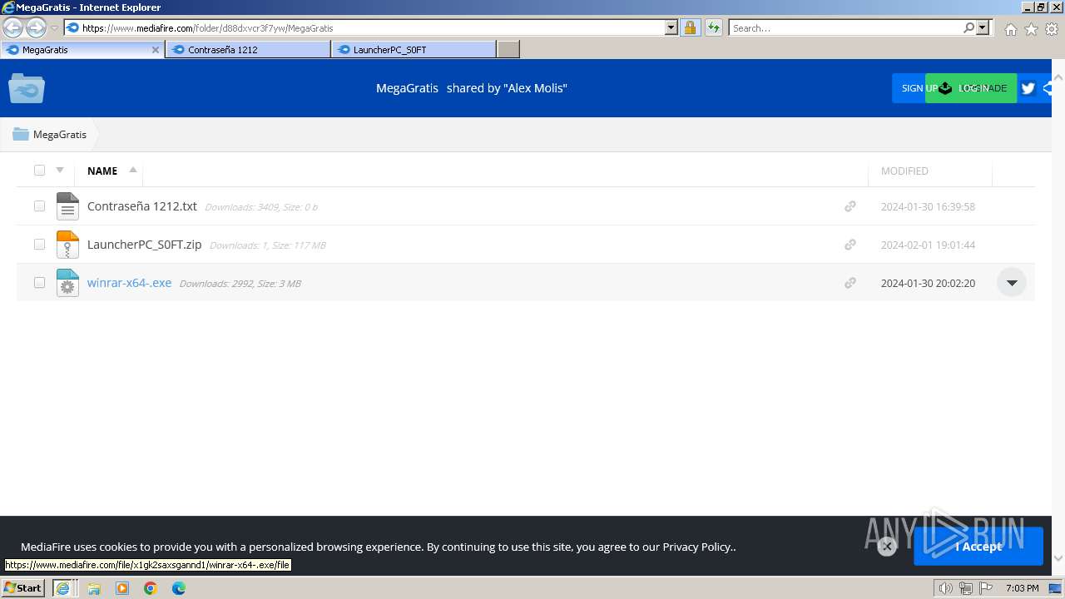
Task: Click the winrar-x64-.exe application icon
Action: [67, 283]
